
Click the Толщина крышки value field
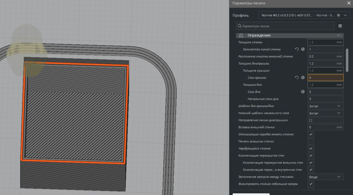coord(325,71)
